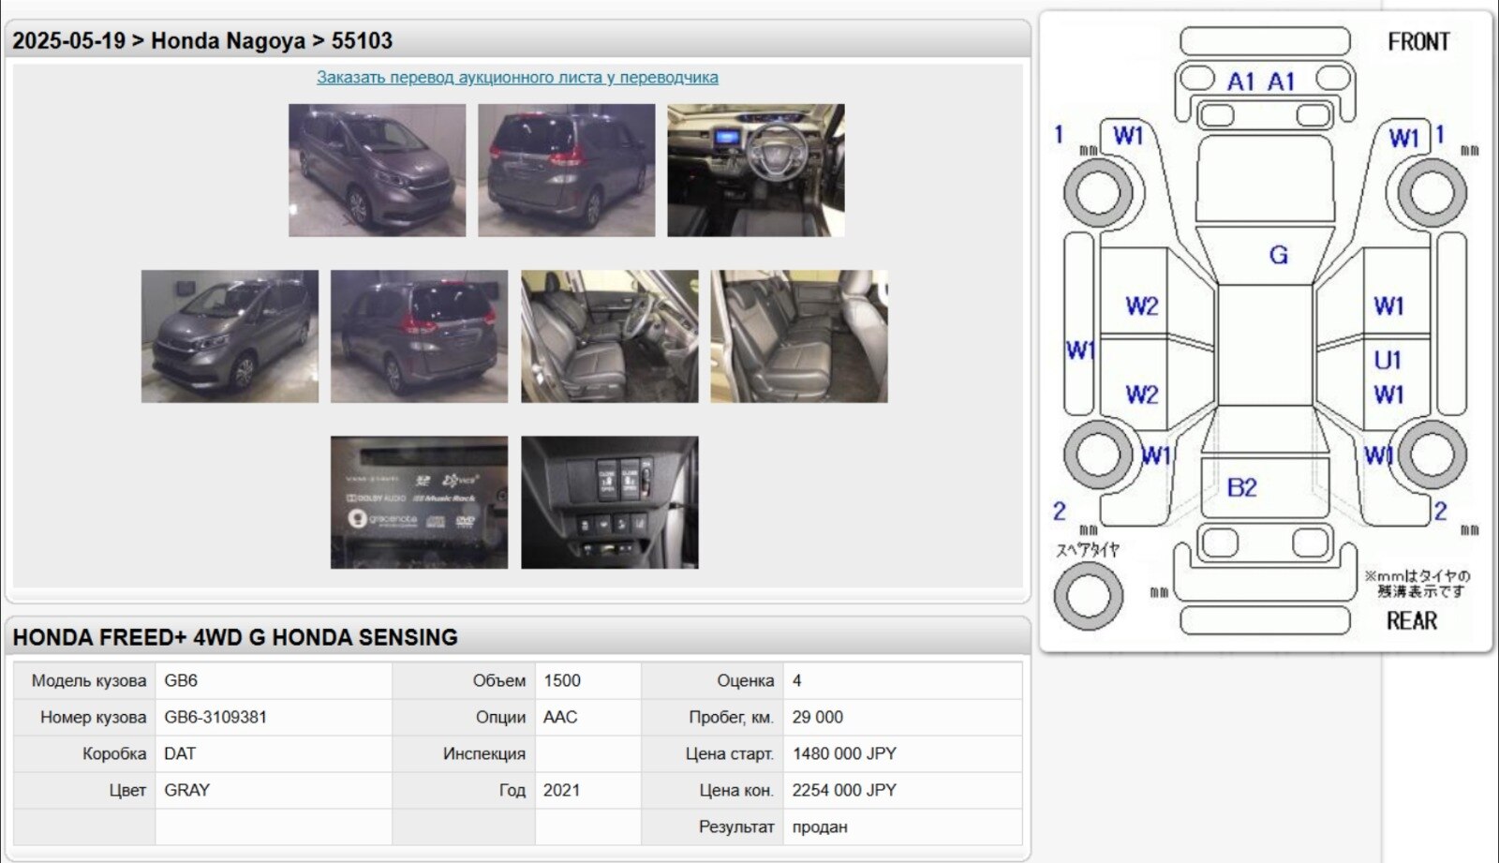Click the B2 mark on the rear hatch
Image resolution: width=1499 pixels, height=863 pixels.
pyautogui.click(x=1241, y=487)
